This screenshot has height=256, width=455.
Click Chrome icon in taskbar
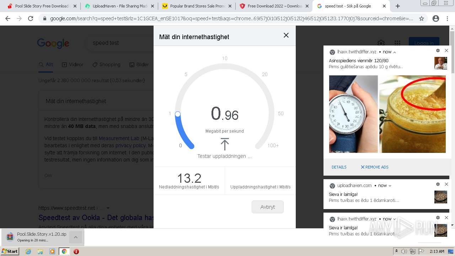coord(64,251)
